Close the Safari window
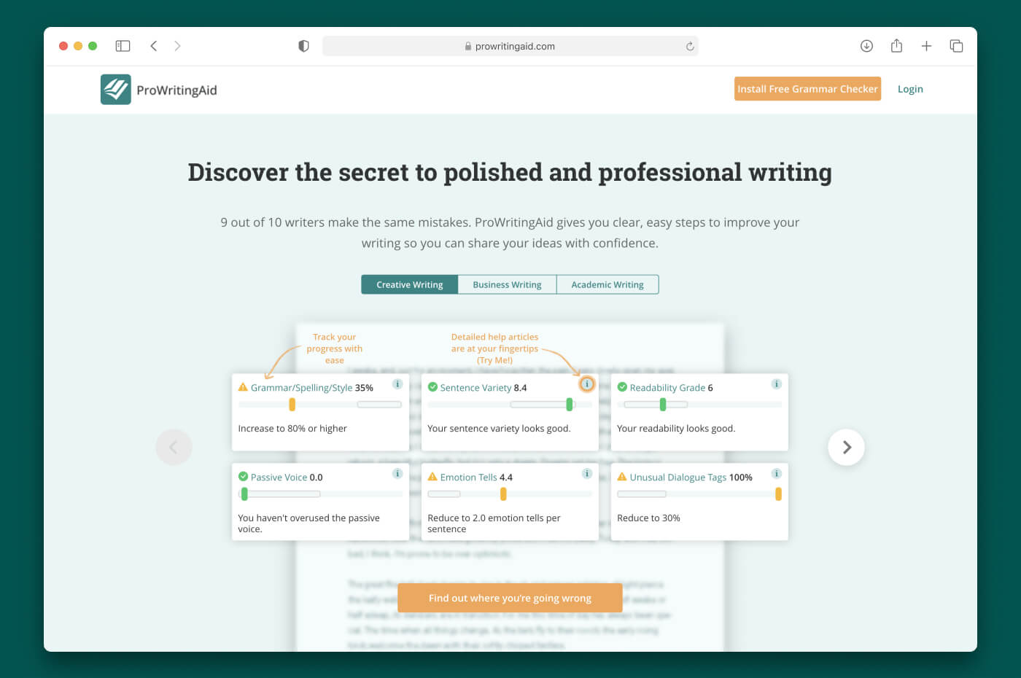The width and height of the screenshot is (1021, 678). [x=63, y=46]
